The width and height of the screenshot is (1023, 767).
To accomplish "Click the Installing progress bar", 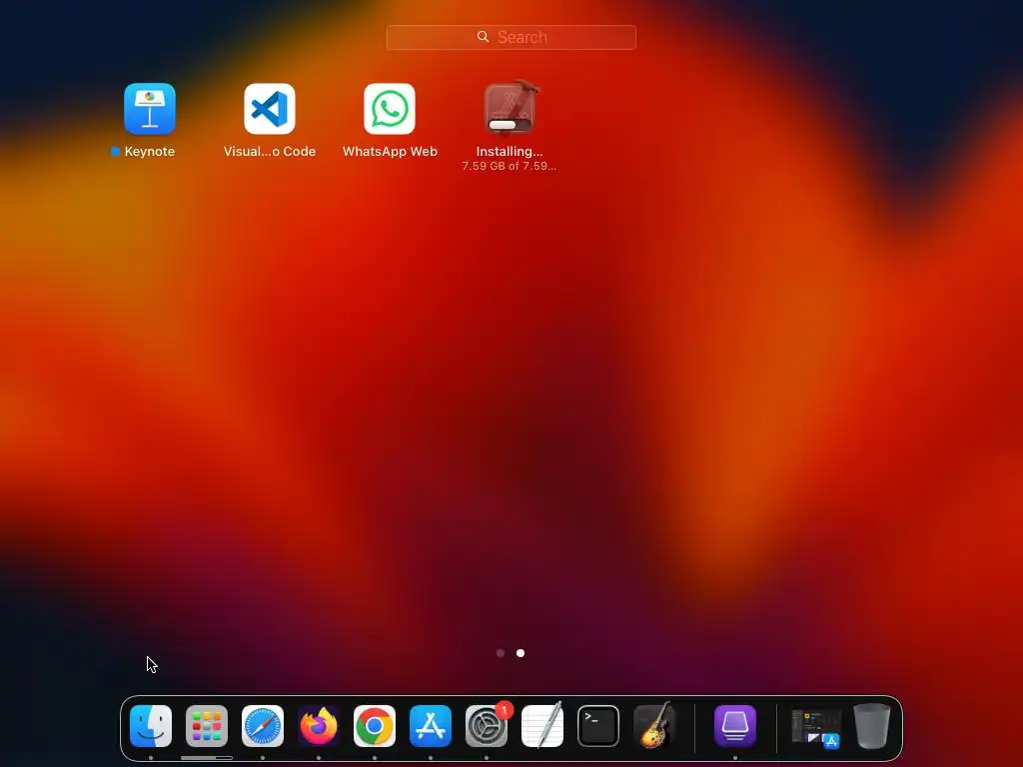I will pyautogui.click(x=511, y=125).
